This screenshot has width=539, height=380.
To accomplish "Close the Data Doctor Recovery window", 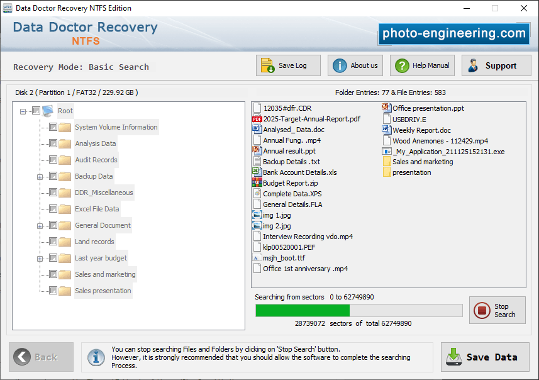I will [523, 8].
